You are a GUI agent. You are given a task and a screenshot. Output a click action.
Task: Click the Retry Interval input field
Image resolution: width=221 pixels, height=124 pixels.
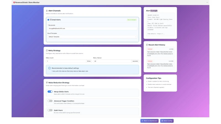112,61
